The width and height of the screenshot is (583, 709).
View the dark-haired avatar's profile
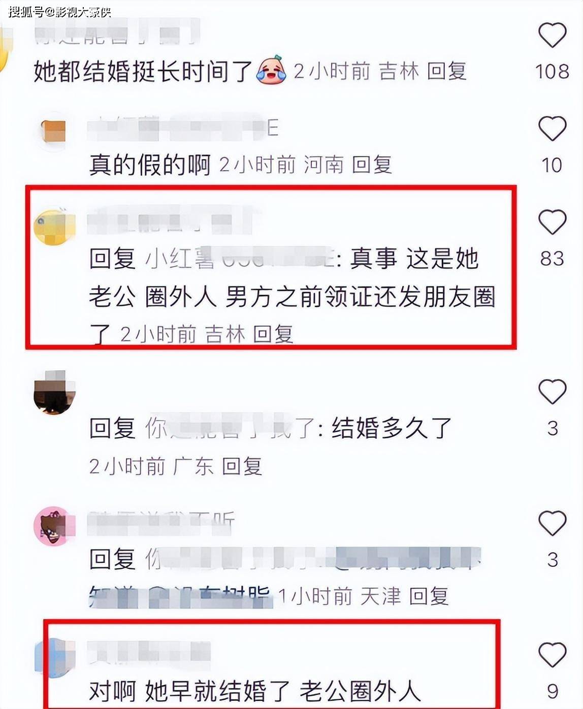point(54,393)
